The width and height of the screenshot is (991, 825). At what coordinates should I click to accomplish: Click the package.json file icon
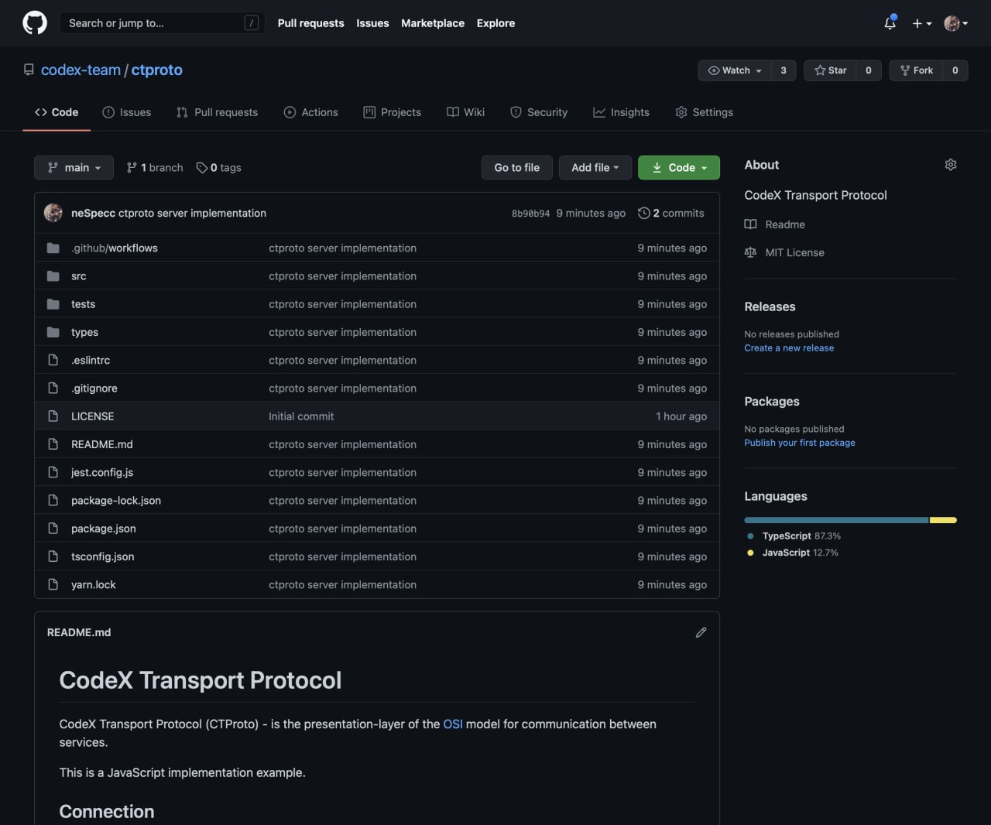(53, 529)
